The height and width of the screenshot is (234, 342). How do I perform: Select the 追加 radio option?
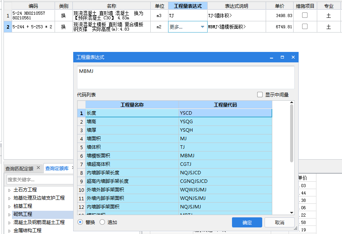pyautogui.click(x=102, y=222)
